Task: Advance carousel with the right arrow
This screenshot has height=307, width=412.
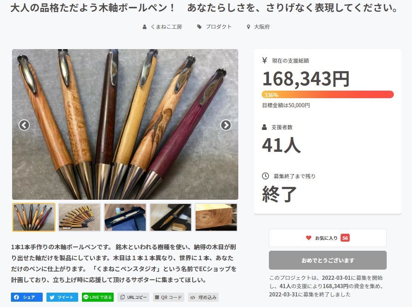Action: click(226, 125)
